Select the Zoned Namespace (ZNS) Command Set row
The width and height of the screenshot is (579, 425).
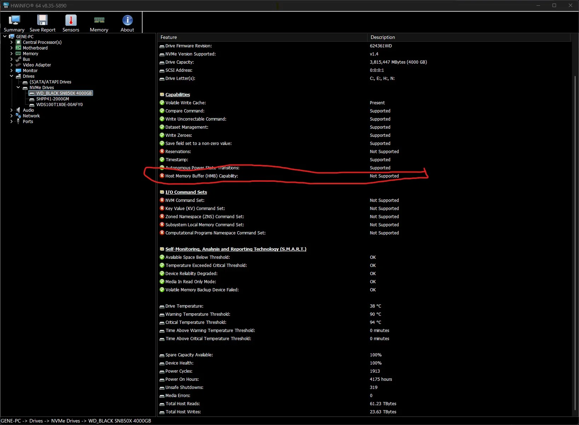(364, 216)
